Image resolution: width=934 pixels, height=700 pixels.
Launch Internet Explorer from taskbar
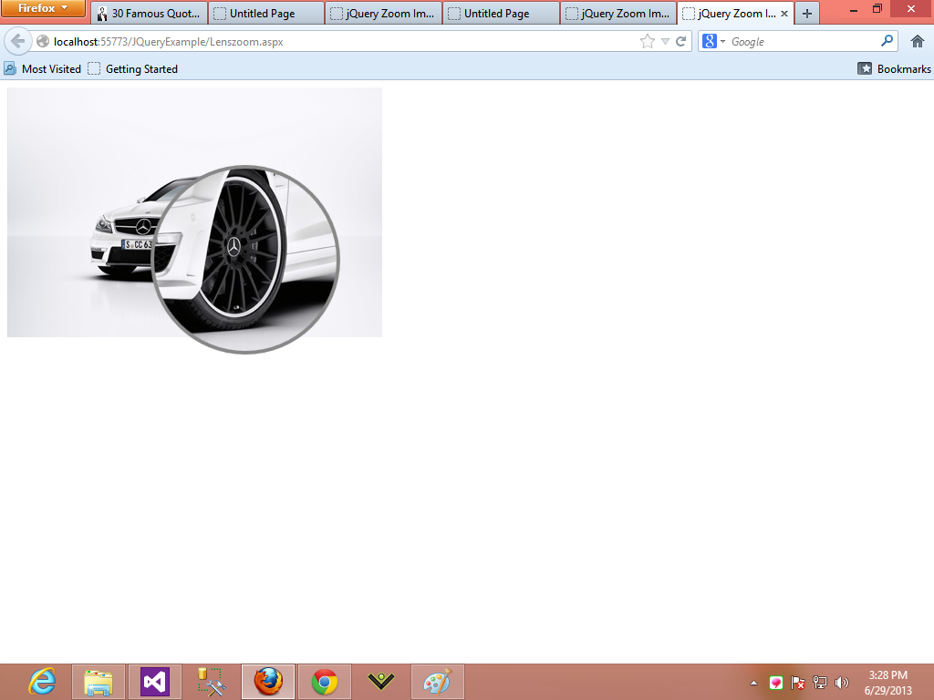tap(42, 682)
